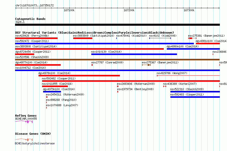Click the red esv3893809 loss bar
The height and width of the screenshot is (151, 227).
tap(83, 38)
